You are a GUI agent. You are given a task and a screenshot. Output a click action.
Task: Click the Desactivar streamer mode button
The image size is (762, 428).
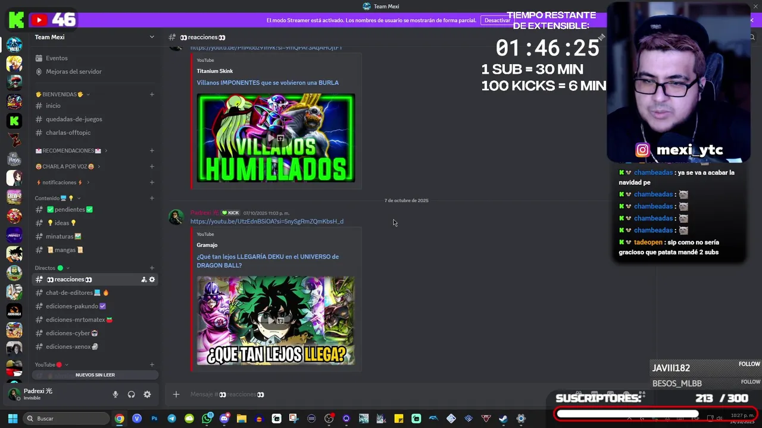coord(497,20)
